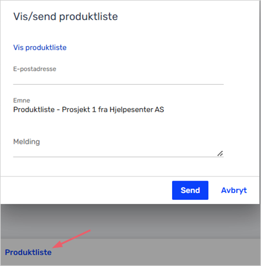The height and width of the screenshot is (266, 261).
Task: Open the Vis produktliste link
Action: pos(40,47)
